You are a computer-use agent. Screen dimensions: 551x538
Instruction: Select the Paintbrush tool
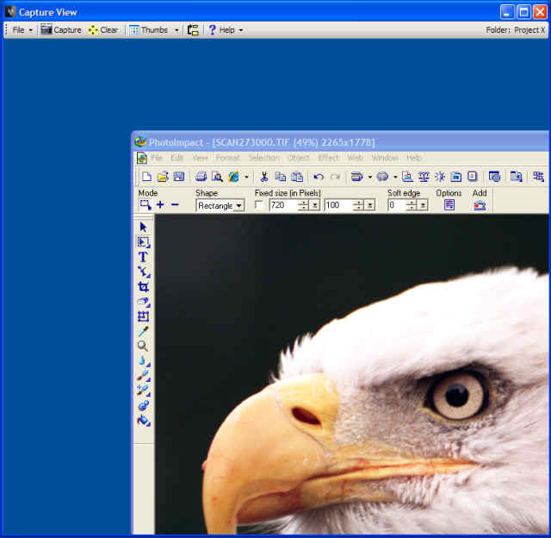144,376
